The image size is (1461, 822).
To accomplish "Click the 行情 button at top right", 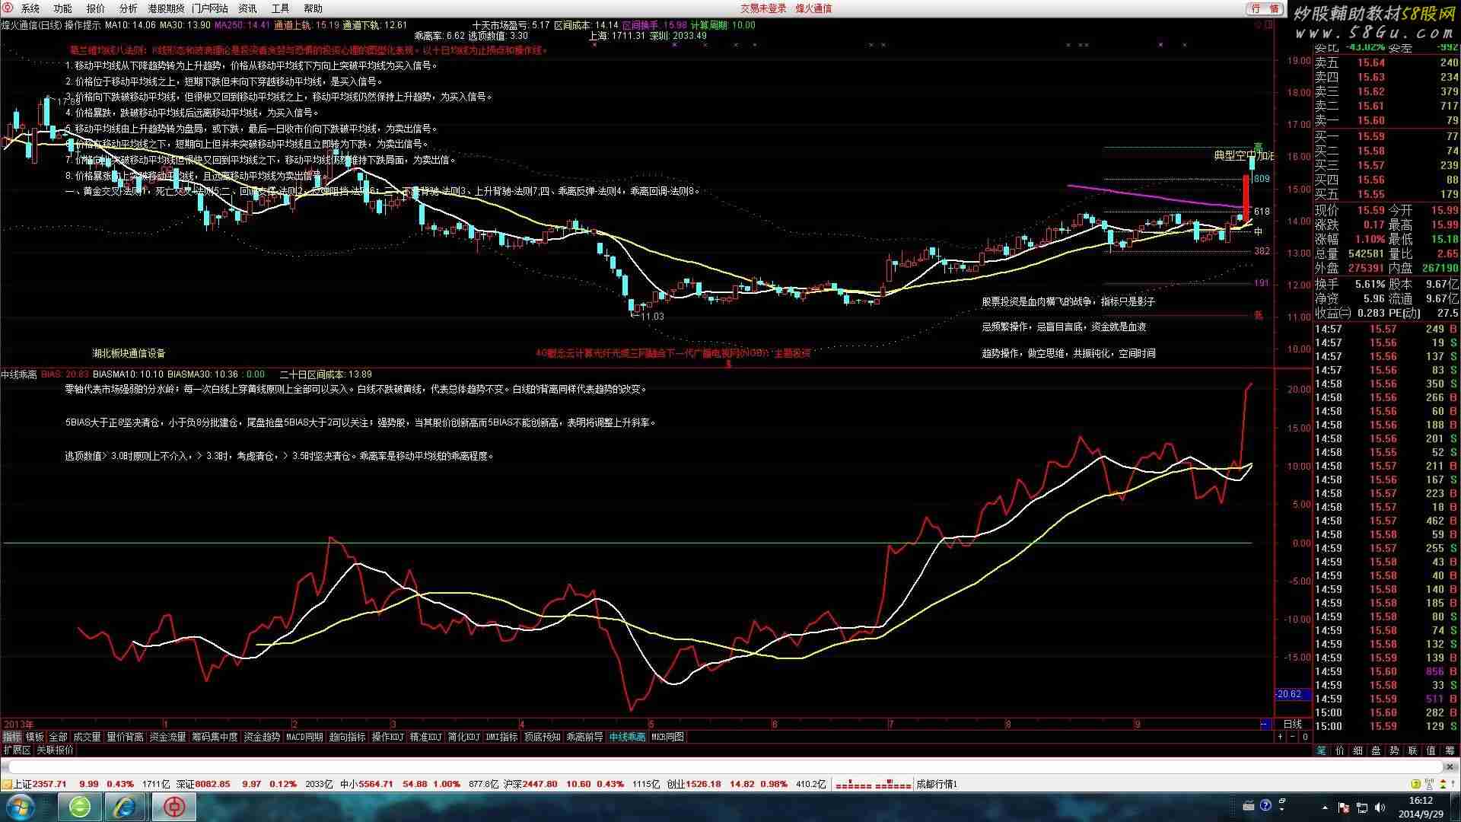I will click(1265, 8).
